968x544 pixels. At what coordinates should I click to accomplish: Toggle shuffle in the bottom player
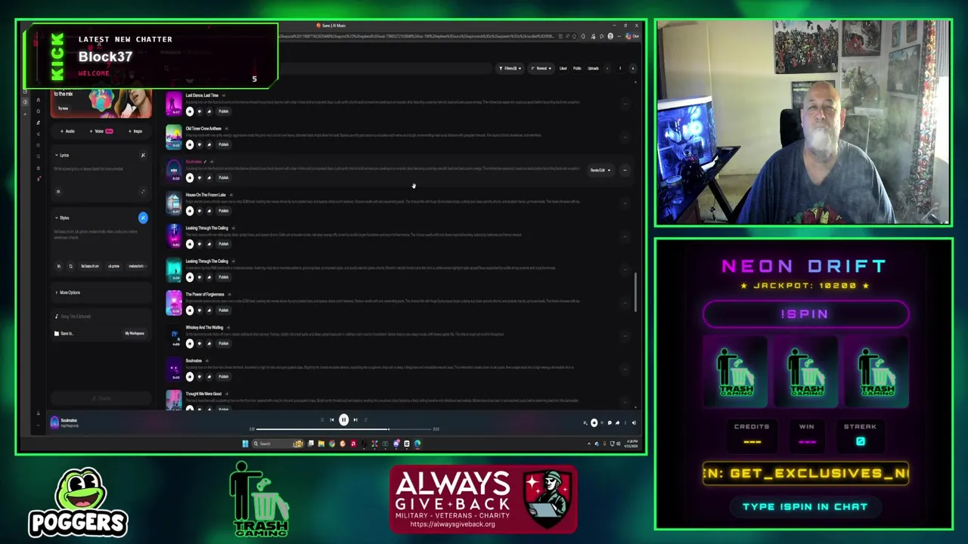click(321, 420)
